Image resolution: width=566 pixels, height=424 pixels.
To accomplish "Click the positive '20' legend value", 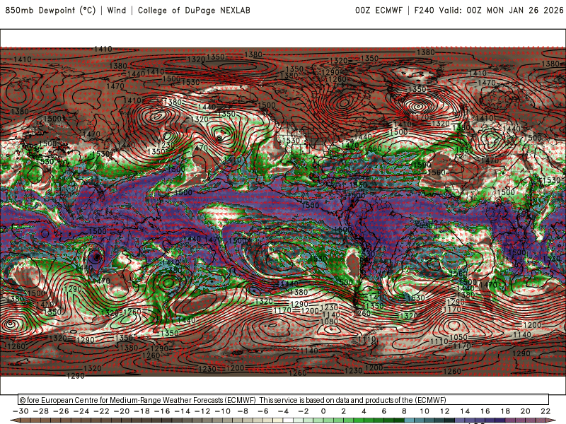I will tap(526, 411).
